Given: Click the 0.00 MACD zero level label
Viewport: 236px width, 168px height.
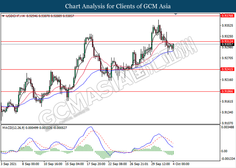Looking at the screenshot, I should point(224,151).
